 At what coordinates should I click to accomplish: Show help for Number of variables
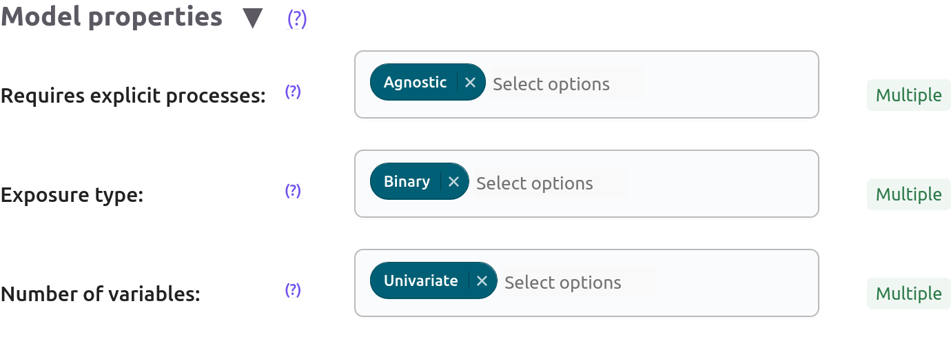click(x=293, y=290)
